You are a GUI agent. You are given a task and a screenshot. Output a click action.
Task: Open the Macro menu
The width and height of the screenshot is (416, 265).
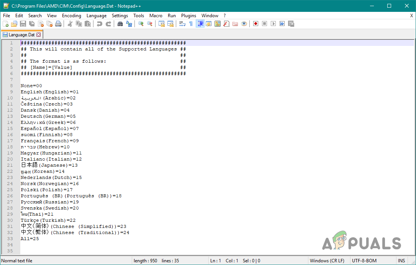pos(156,16)
